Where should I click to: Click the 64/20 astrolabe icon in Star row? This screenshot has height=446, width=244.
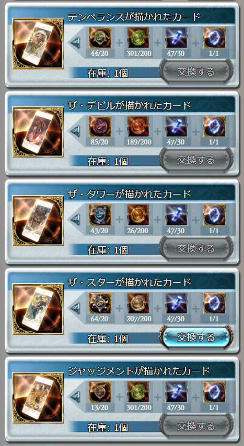[100, 303]
